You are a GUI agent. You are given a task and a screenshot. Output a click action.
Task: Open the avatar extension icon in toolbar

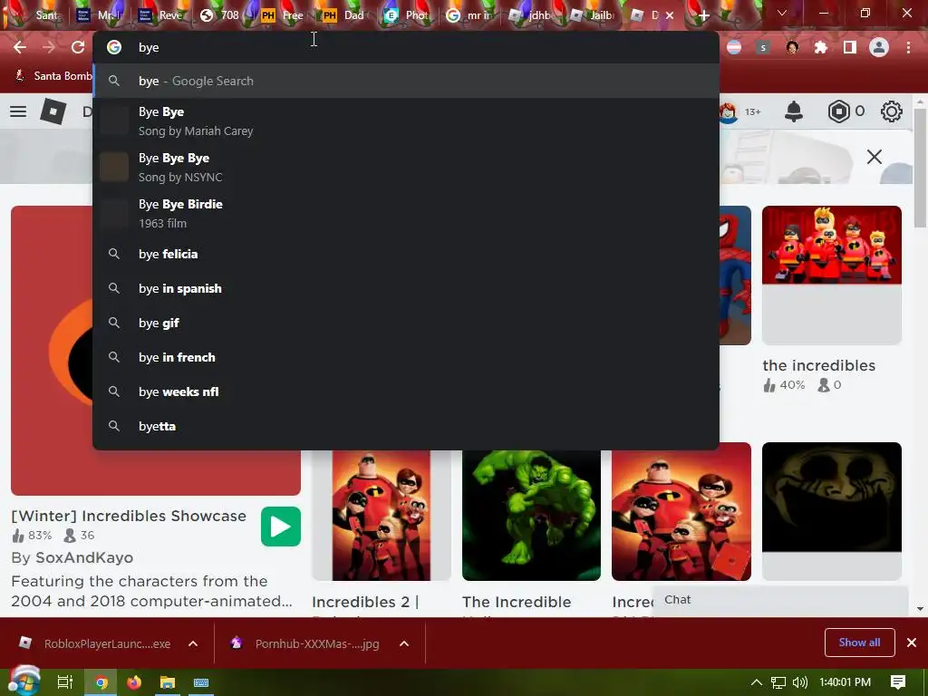click(792, 47)
